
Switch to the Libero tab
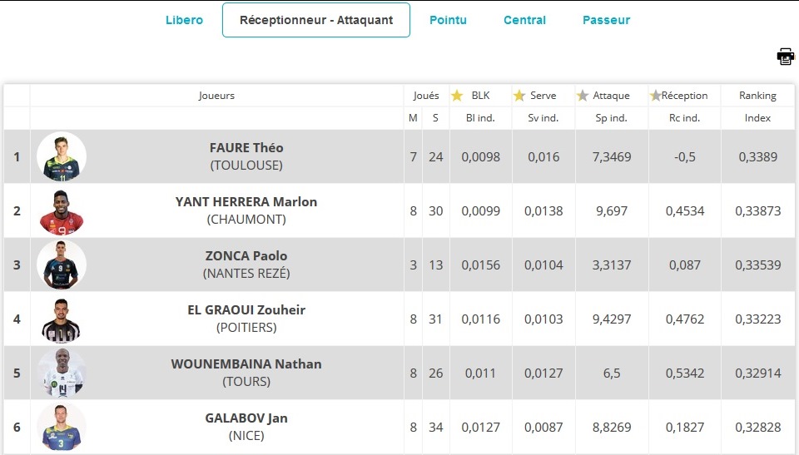tap(184, 21)
